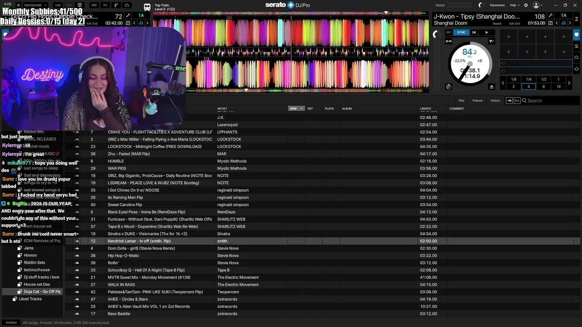
Task: Adjust right deck gain knob
Action: [x=436, y=34]
